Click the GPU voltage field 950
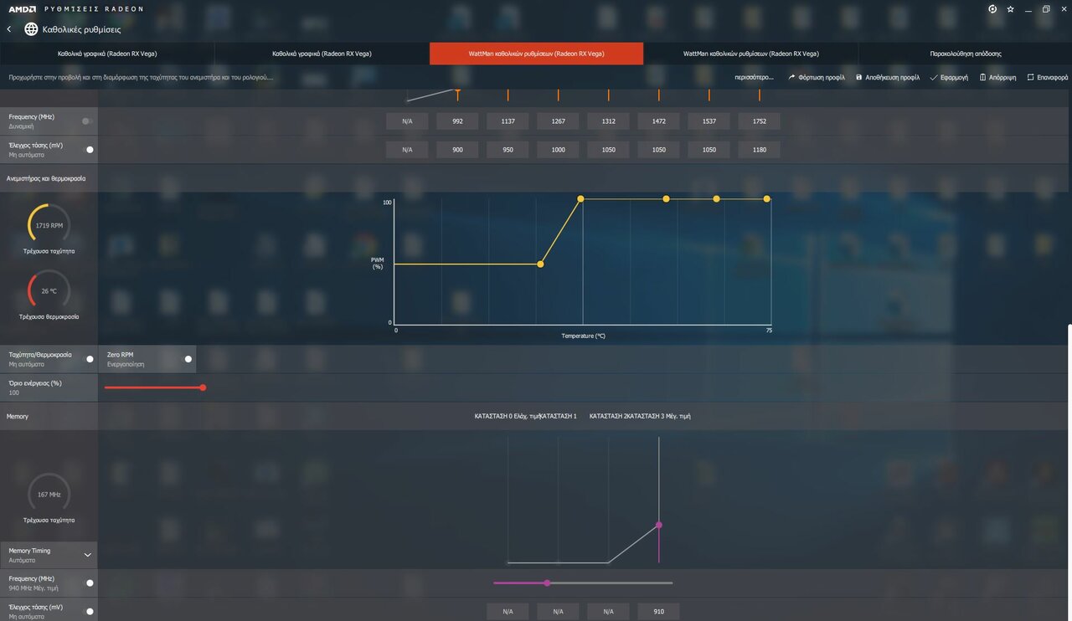The height and width of the screenshot is (621, 1072). (508, 150)
